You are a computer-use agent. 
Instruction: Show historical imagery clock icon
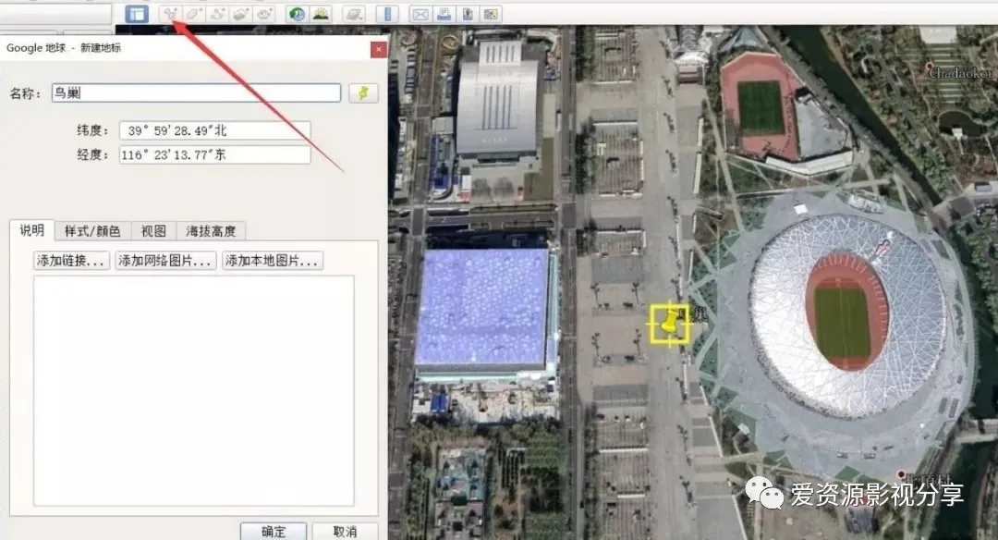tap(298, 14)
